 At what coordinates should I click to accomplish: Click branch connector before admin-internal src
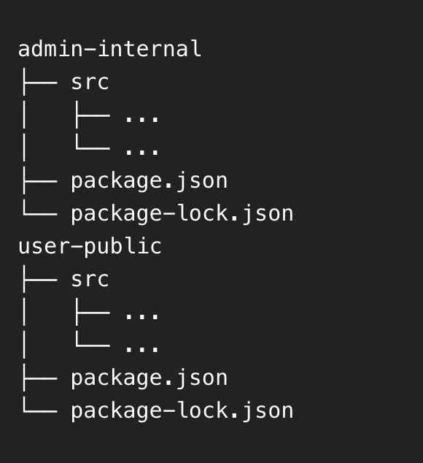tap(40, 82)
